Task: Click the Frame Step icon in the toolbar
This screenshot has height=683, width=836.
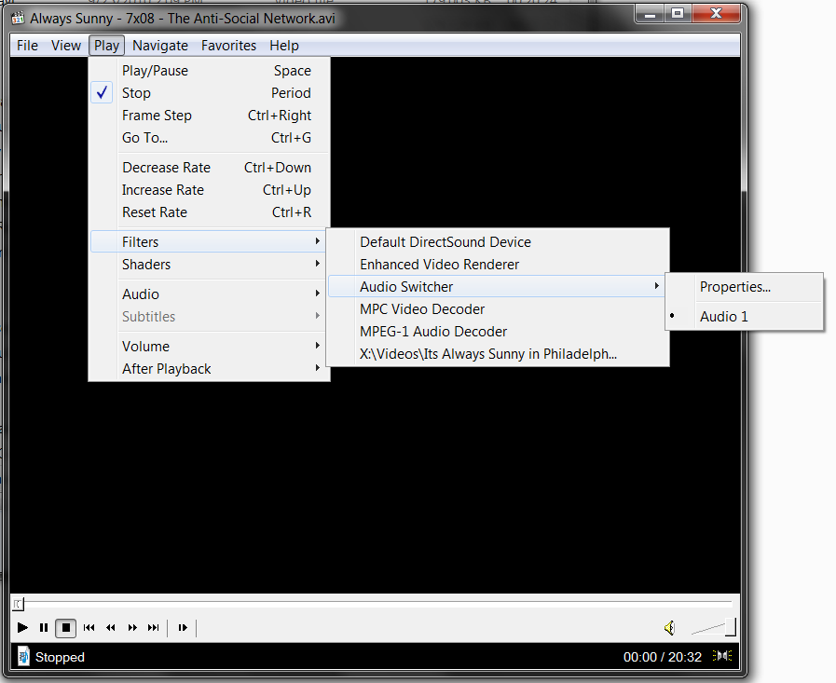Action: (x=183, y=628)
